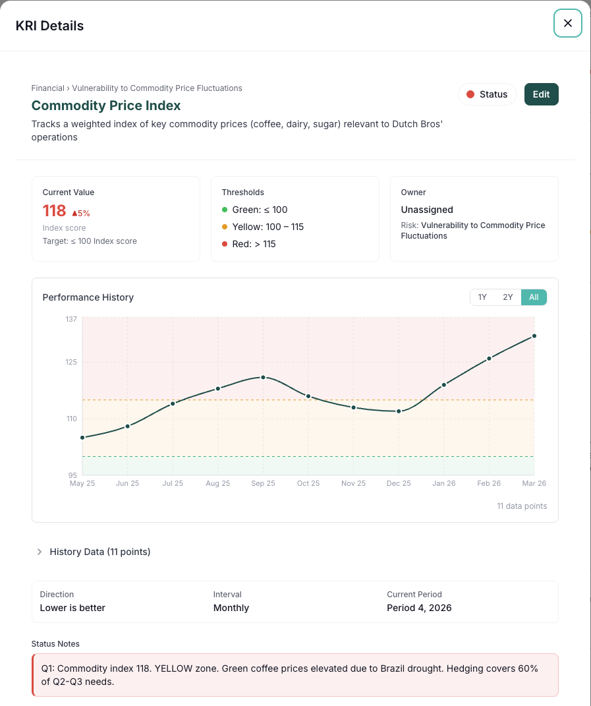Select the Sep 25 peak data point
The image size is (591, 706).
pos(264,378)
